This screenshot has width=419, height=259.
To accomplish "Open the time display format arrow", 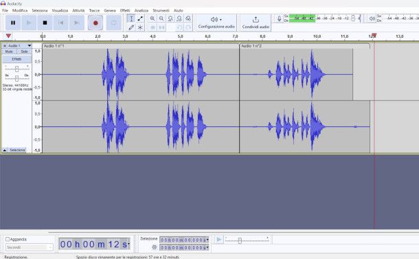I will [x=128, y=244].
